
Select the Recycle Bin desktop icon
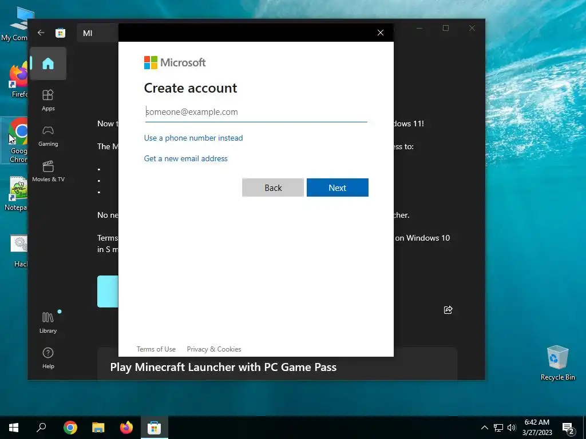tap(557, 363)
